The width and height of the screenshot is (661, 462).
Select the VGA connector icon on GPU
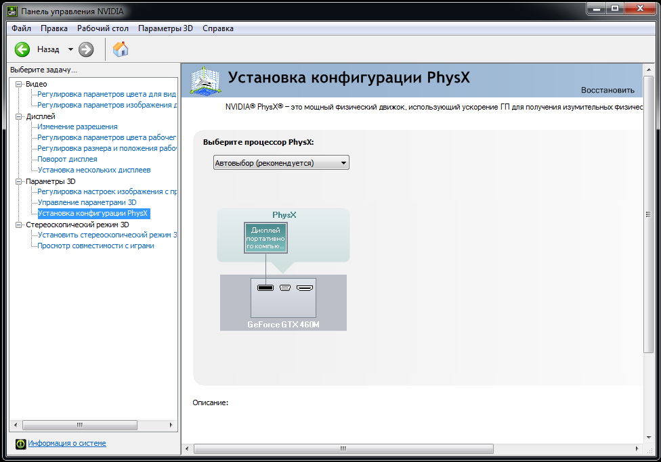click(x=285, y=288)
